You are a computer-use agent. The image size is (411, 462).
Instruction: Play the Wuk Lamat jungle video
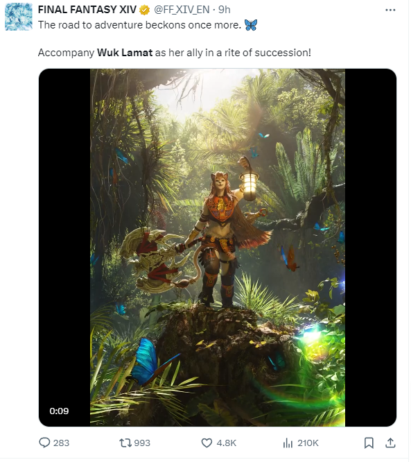point(218,248)
